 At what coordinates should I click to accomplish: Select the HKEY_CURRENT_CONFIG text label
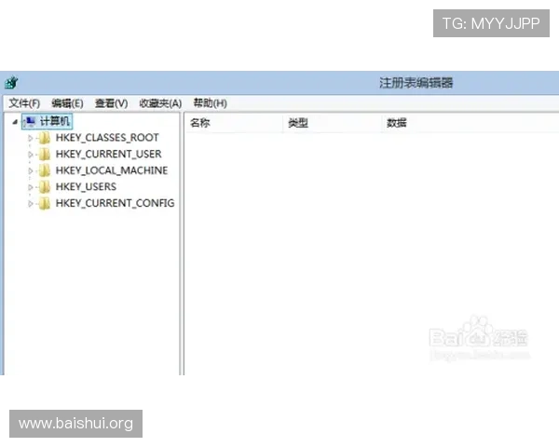(x=116, y=203)
